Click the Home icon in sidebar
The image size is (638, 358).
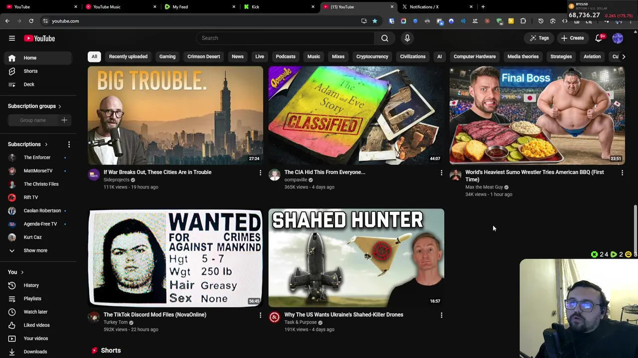pos(12,58)
